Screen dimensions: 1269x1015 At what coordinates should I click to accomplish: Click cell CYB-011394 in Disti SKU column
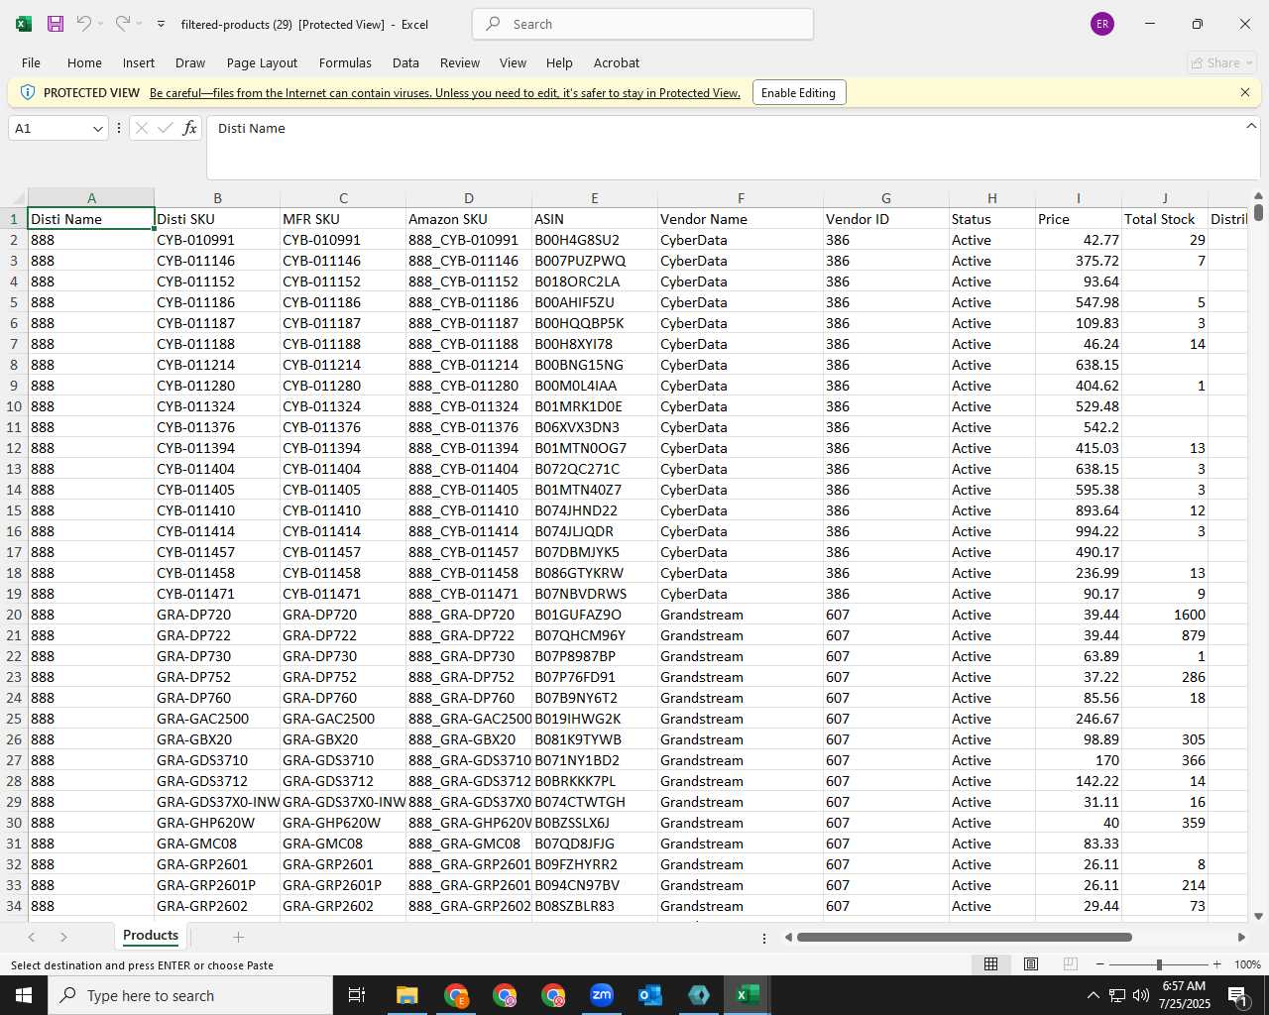point(217,448)
